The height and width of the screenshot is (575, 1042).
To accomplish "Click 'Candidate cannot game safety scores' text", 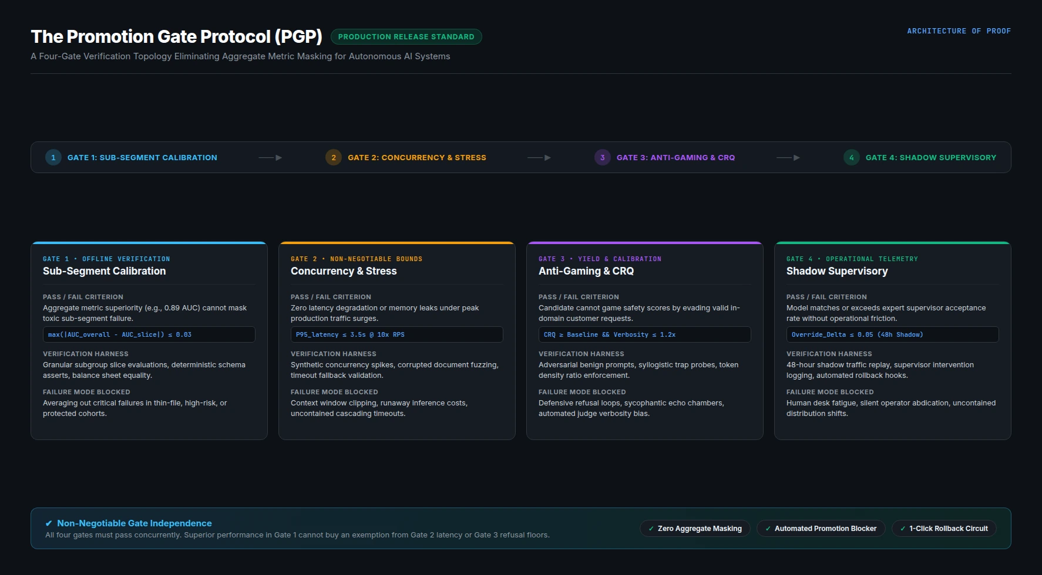I will (639, 313).
